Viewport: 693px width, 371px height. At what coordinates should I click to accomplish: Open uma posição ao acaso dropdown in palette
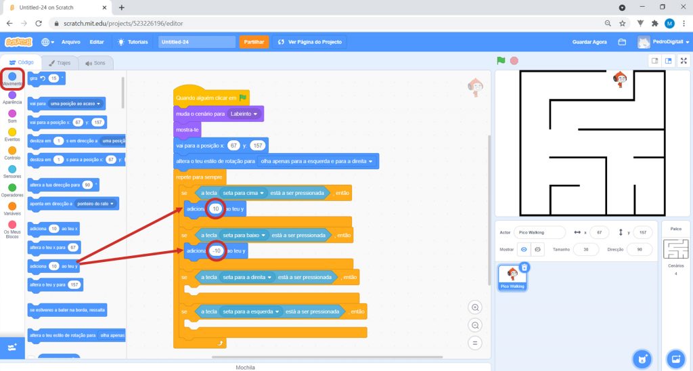[75, 104]
